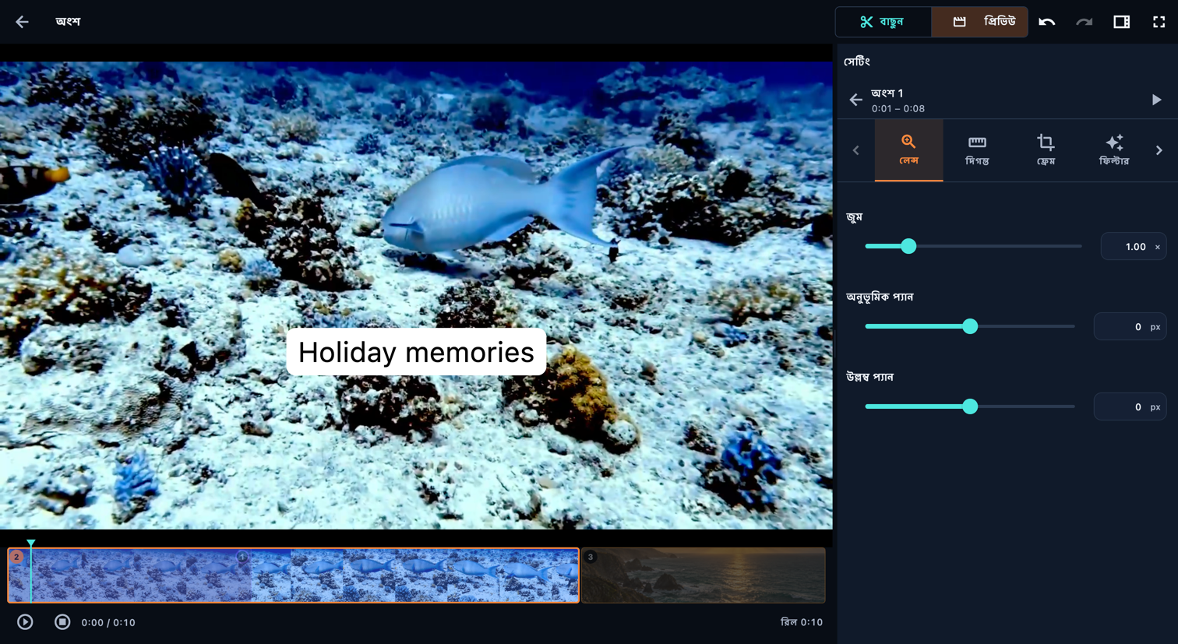Screen dimensions: 1178x644
Task: Open the লেন্স tab
Action: [x=908, y=150]
